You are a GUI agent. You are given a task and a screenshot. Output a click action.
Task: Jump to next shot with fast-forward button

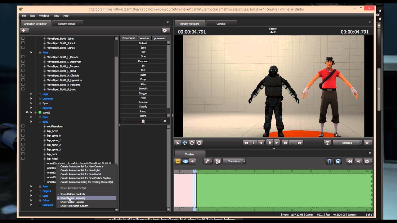(300, 143)
